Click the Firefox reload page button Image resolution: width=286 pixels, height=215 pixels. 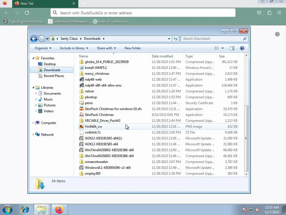click(x=27, y=13)
